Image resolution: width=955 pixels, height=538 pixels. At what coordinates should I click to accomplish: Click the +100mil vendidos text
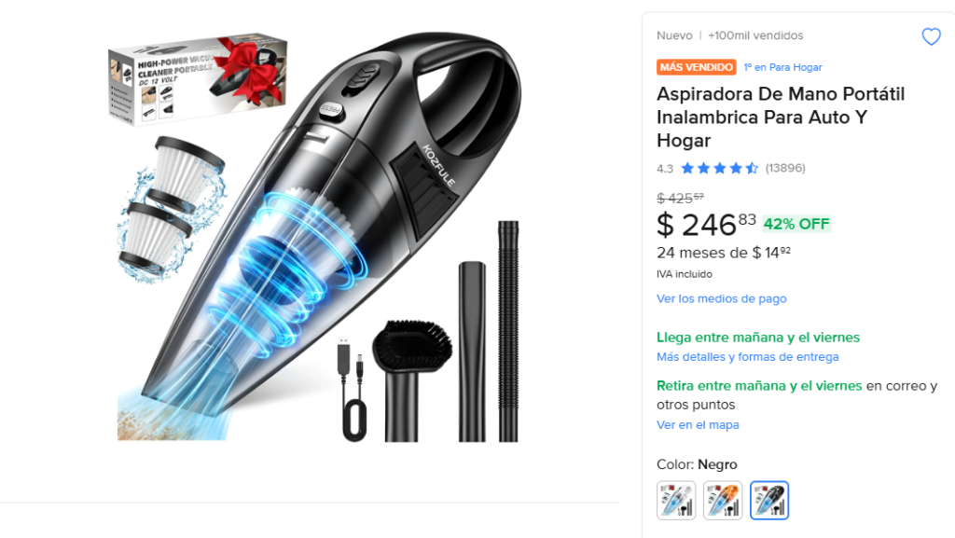pos(755,36)
